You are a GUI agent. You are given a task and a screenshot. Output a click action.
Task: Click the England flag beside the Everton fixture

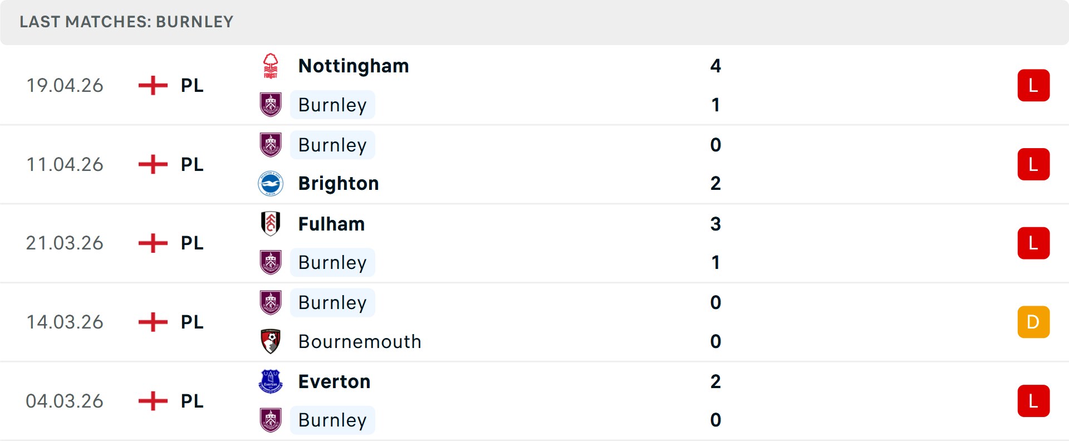pyautogui.click(x=153, y=400)
